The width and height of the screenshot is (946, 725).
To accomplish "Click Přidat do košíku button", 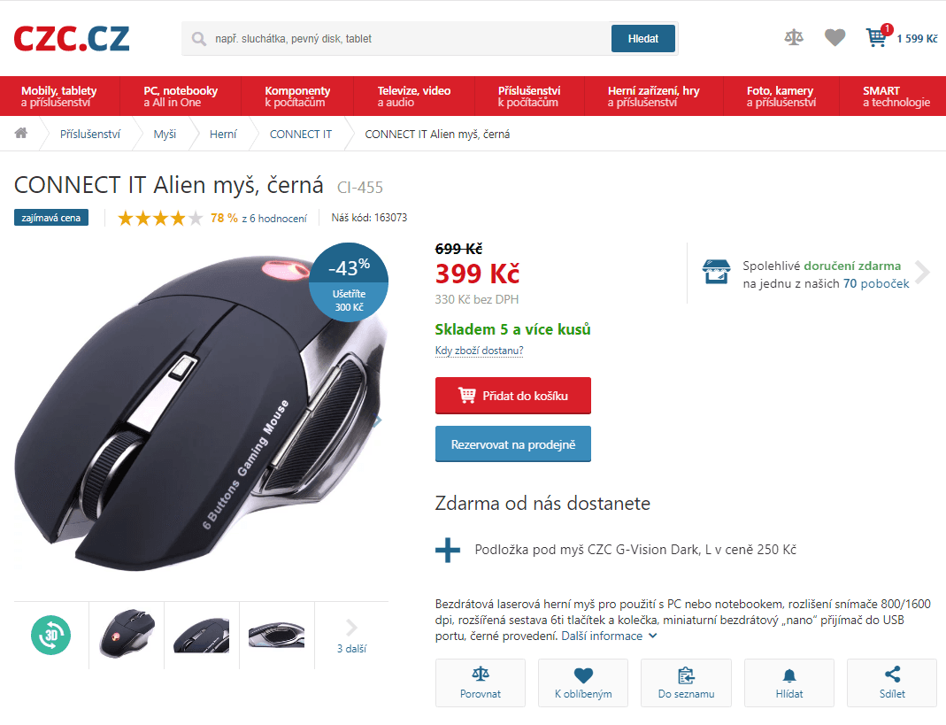I will tap(512, 396).
